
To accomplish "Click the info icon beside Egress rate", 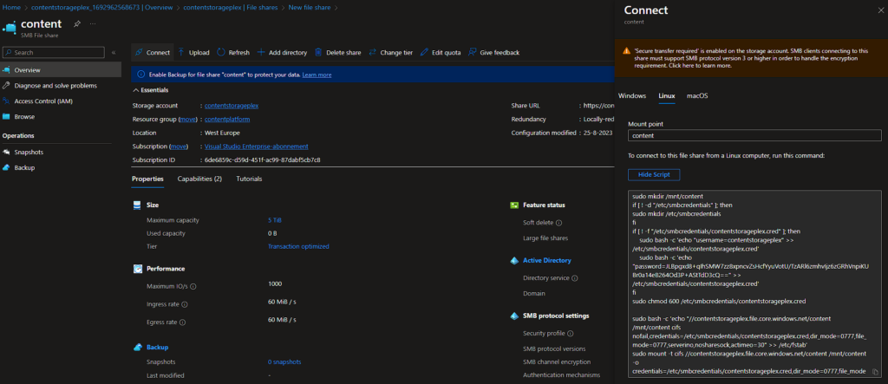I will click(x=183, y=322).
